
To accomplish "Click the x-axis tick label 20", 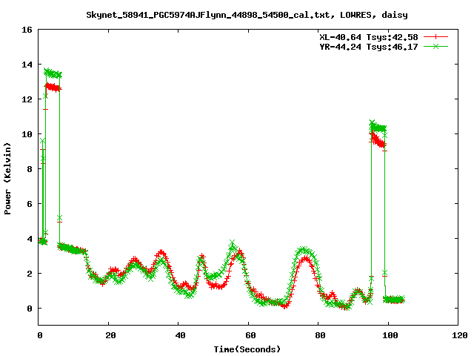I will click(110, 335).
